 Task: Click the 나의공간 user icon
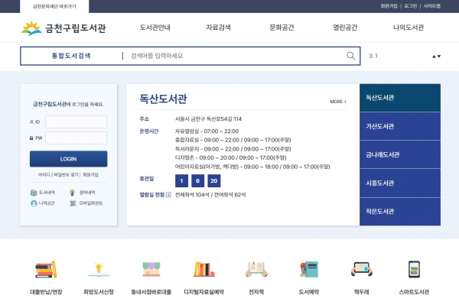point(34,203)
